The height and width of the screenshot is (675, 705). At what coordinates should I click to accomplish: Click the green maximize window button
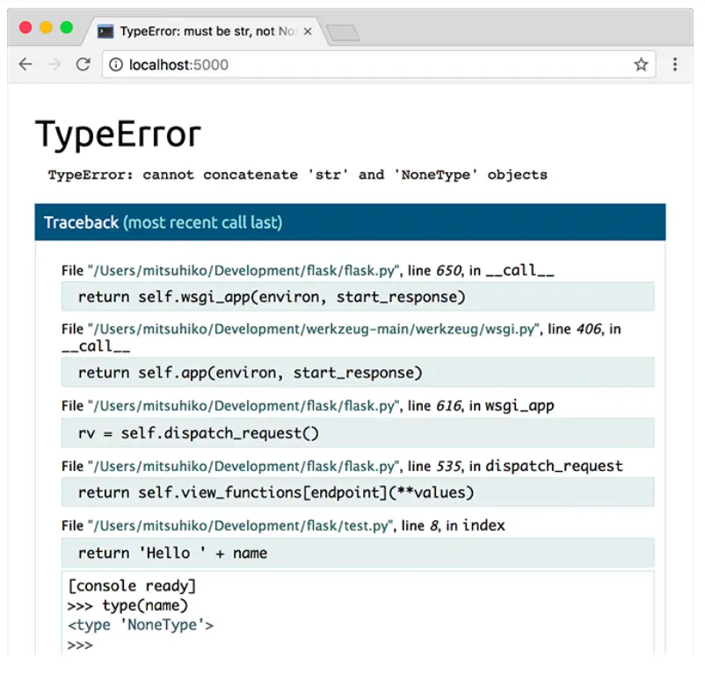(x=67, y=27)
